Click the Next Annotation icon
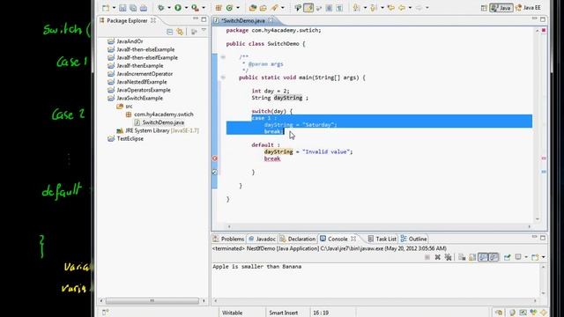The width and height of the screenshot is (564, 317). (x=356, y=8)
